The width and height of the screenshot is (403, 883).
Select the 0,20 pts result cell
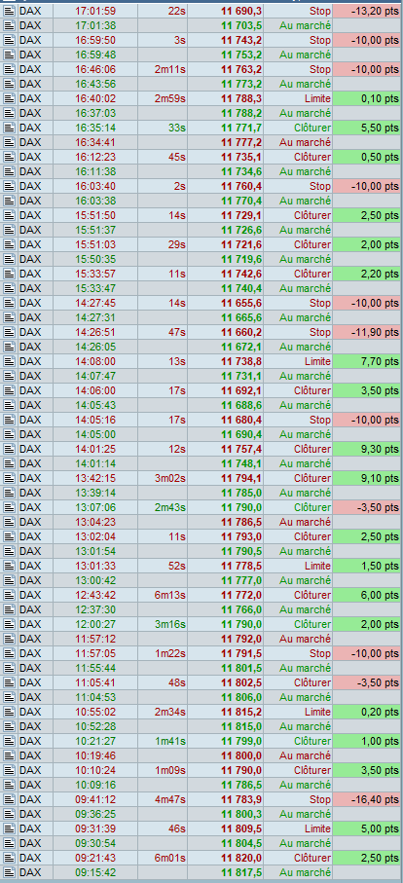366,712
